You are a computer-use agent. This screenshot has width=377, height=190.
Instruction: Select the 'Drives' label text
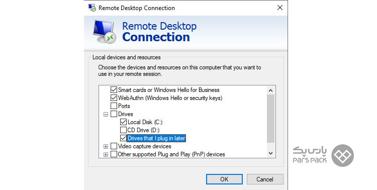click(x=126, y=114)
